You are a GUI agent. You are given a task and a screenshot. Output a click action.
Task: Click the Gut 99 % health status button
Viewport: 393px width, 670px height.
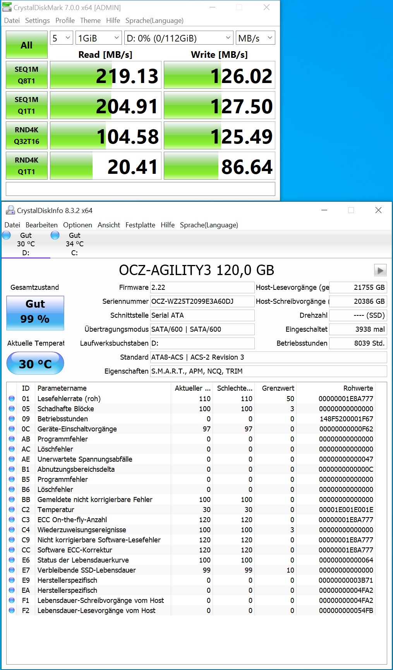35,313
